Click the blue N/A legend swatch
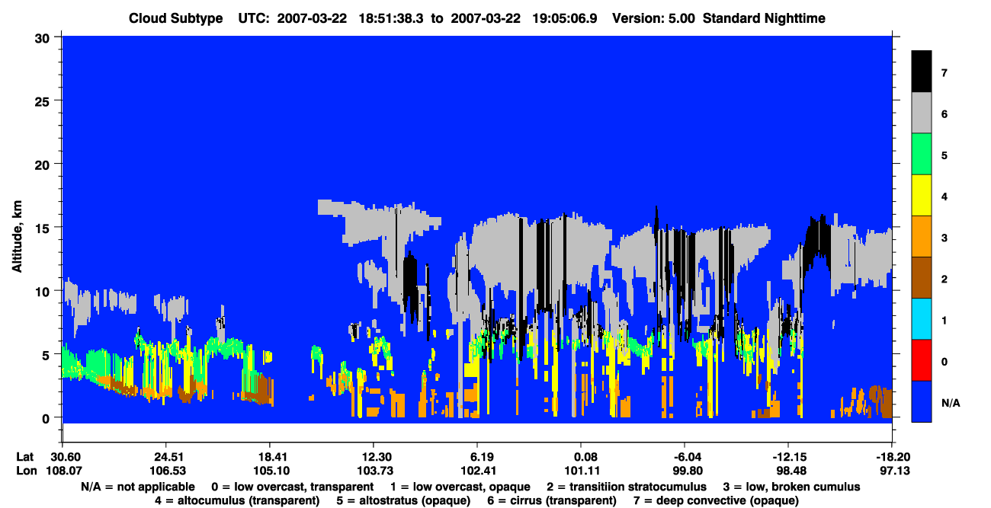 pyautogui.click(x=921, y=401)
